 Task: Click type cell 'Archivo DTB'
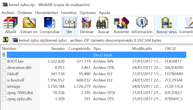pyautogui.click(x=103, y=67)
